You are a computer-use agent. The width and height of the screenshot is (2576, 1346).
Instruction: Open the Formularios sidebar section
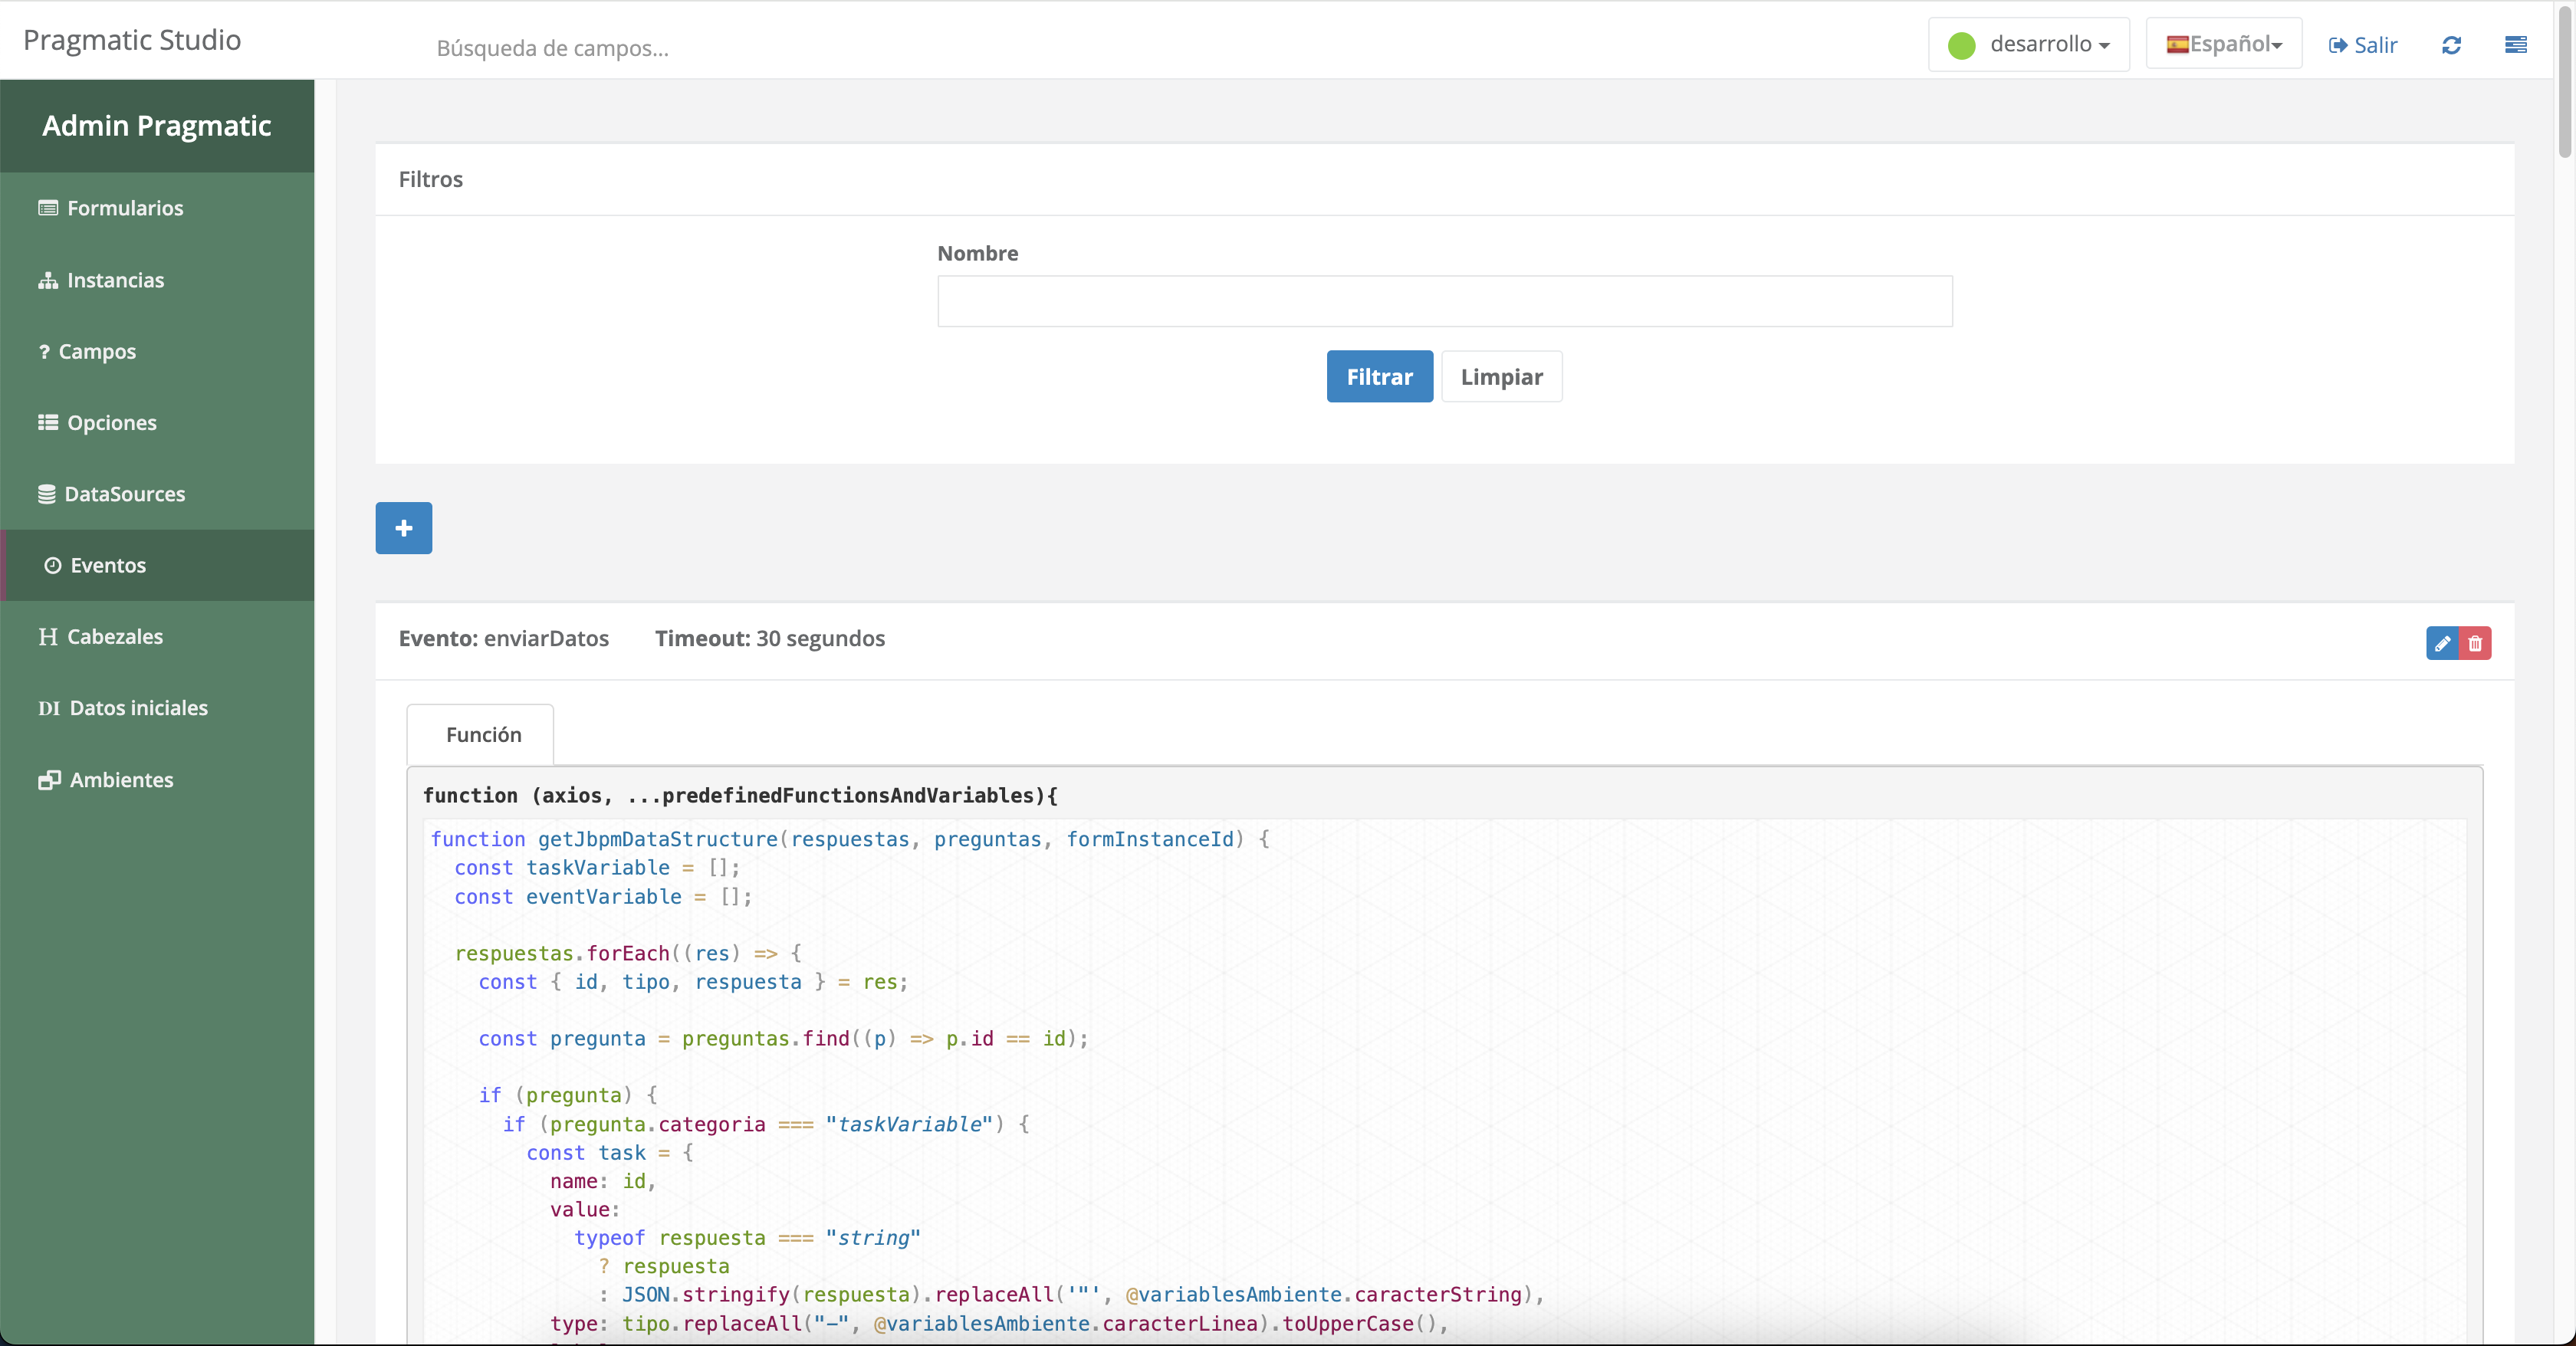coord(157,208)
